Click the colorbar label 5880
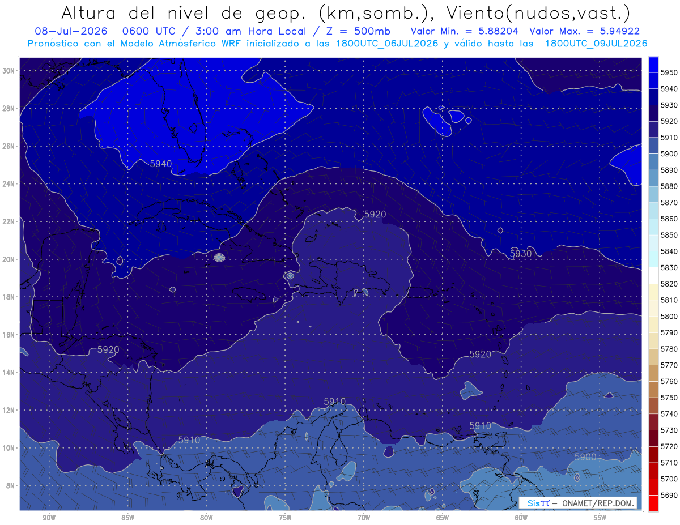 coord(669,186)
